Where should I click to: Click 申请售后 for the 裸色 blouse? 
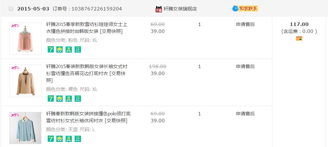(x=245, y=67)
